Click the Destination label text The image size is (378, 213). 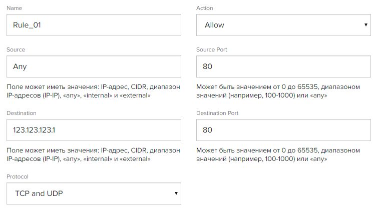click(21, 113)
